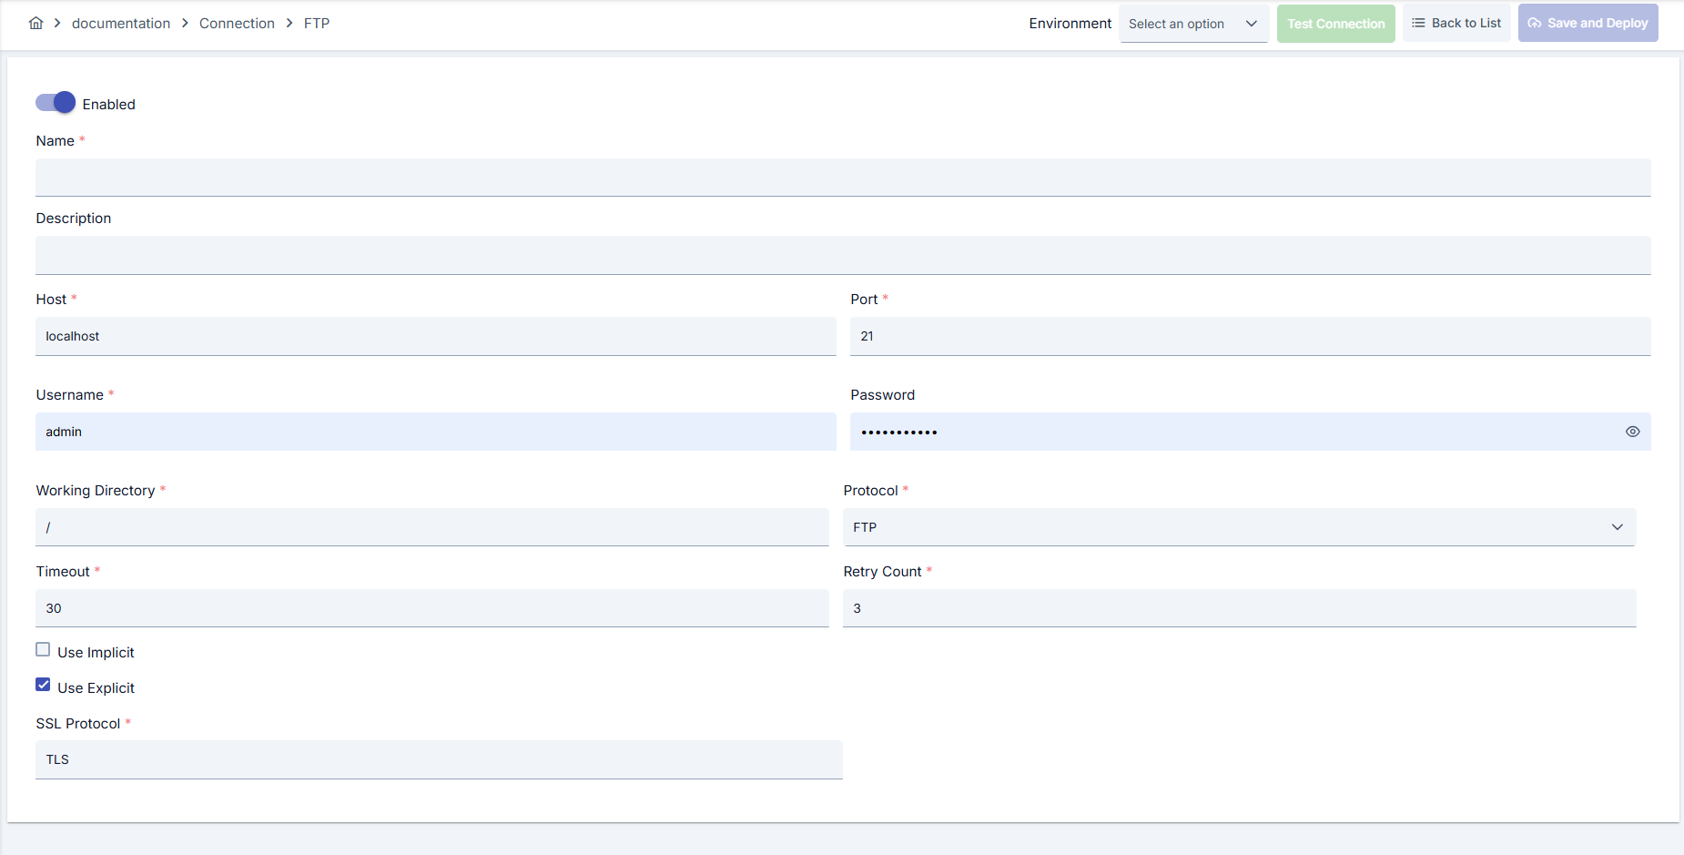Open the Environment dropdown
This screenshot has width=1684, height=855.
[x=1193, y=24]
